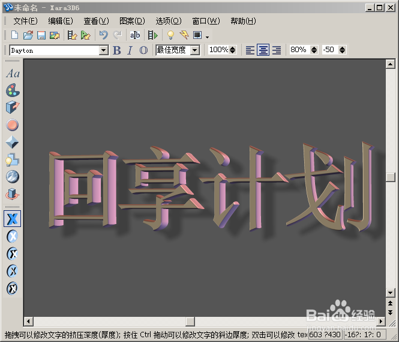Click inside the Dayton font name field
The width and height of the screenshot is (399, 342).
point(55,50)
